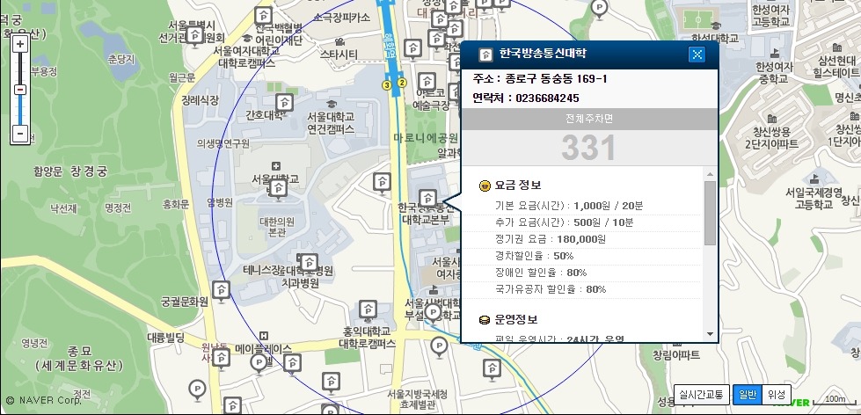Toggle 실시간교통 live traffic button

[x=701, y=394]
